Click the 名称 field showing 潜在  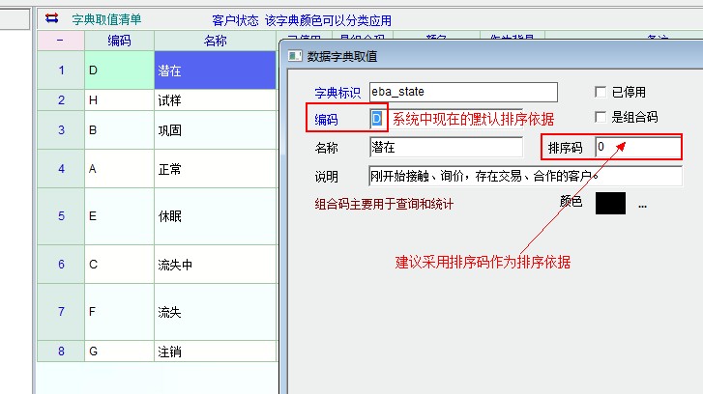pos(446,148)
